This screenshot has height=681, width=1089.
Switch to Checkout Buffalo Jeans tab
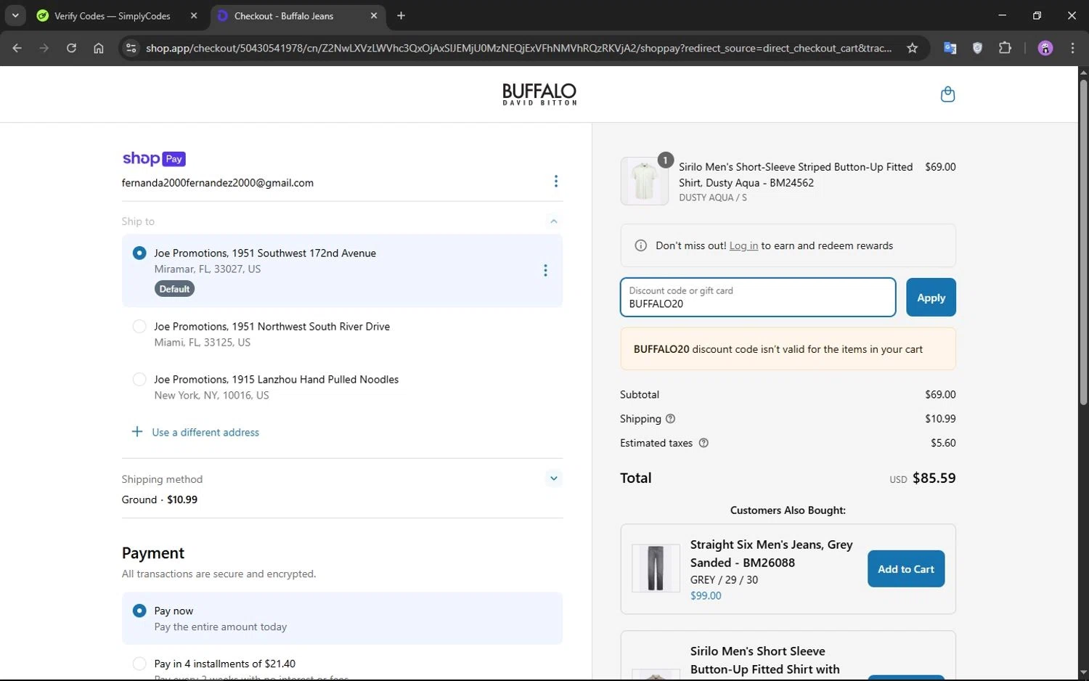pyautogui.click(x=283, y=15)
